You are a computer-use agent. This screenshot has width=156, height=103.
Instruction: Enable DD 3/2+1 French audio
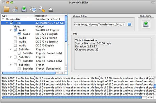click(15, 38)
